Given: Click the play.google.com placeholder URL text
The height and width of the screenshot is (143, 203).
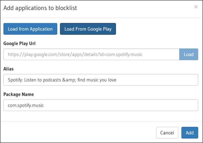Looking at the screenshot, I should [x=75, y=54].
